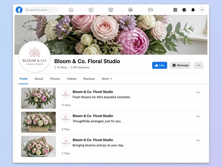
Task: Switch to the About tab
Action: pos(38,79)
